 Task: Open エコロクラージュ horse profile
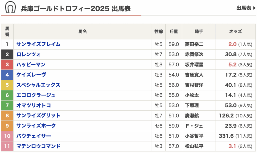click(36, 95)
